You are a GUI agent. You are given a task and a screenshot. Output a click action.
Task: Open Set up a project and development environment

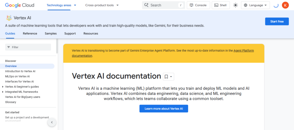pyautogui.click(x=27, y=119)
